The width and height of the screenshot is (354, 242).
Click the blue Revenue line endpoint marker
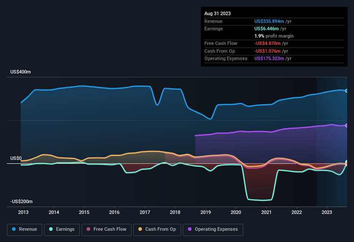pyautogui.click(x=347, y=91)
